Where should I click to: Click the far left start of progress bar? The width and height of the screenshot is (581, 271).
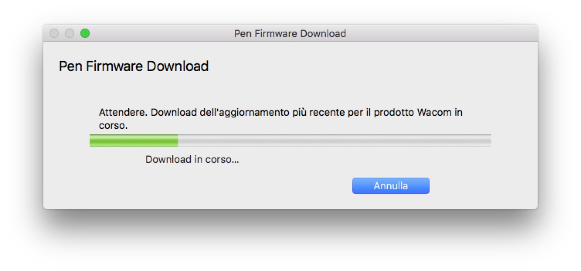coord(91,141)
